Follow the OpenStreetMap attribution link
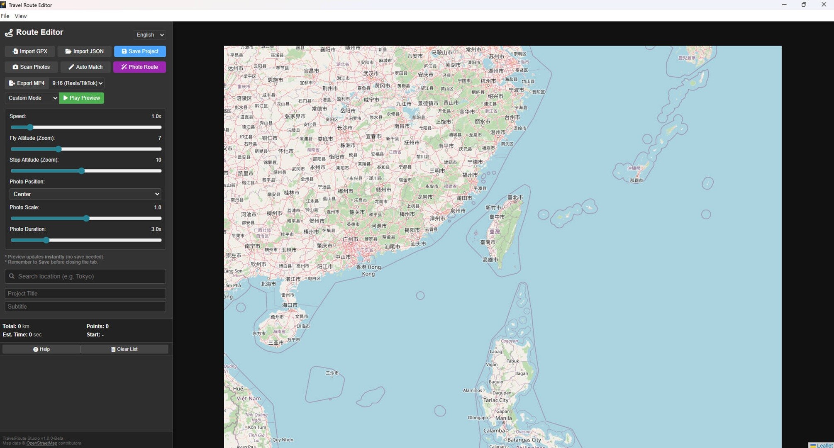This screenshot has height=448, width=834. pyautogui.click(x=41, y=443)
